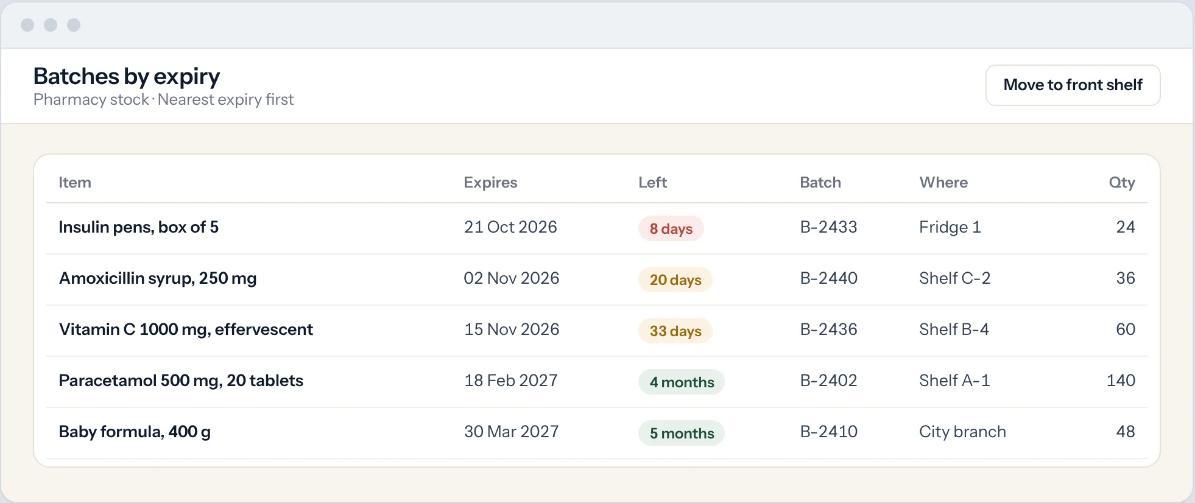Viewport: 1195px width, 503px height.
Task: Click the 5 months badge
Action: (x=682, y=433)
